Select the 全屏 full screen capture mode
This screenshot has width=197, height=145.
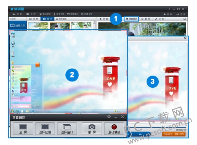pyautogui.click(x=23, y=129)
